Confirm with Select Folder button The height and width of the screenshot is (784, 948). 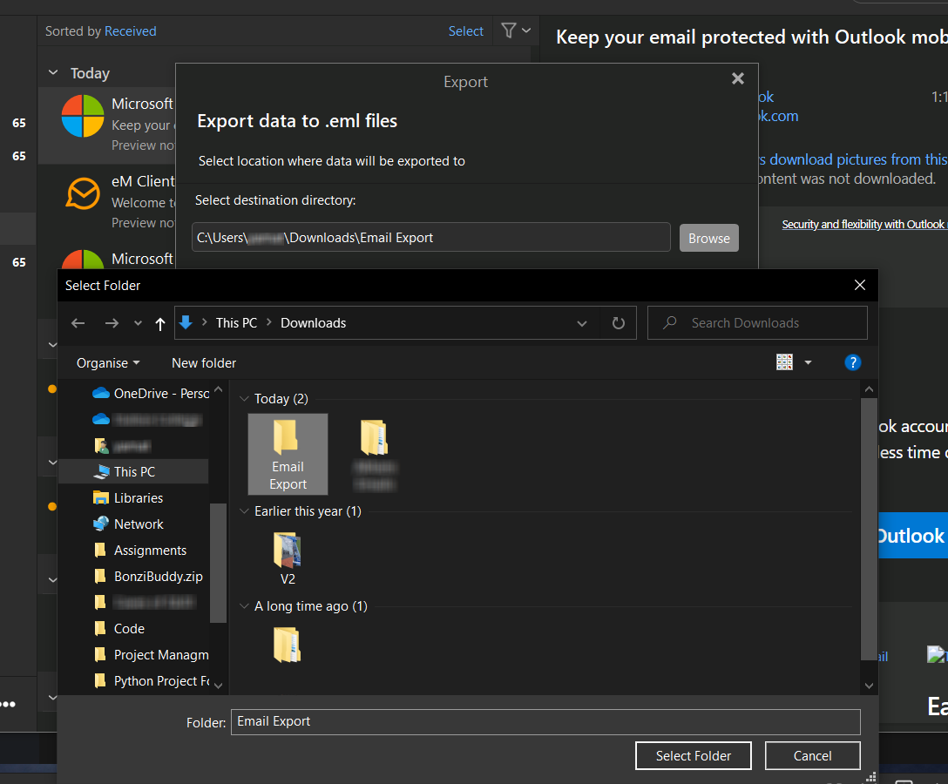coord(693,755)
